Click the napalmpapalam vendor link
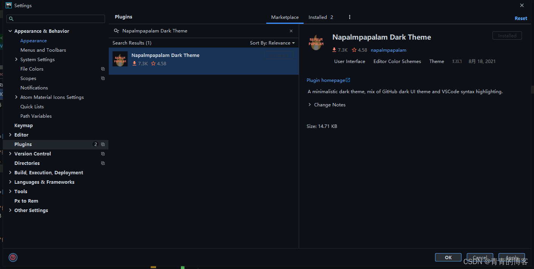Viewport: 534px width, 269px height. click(x=389, y=50)
